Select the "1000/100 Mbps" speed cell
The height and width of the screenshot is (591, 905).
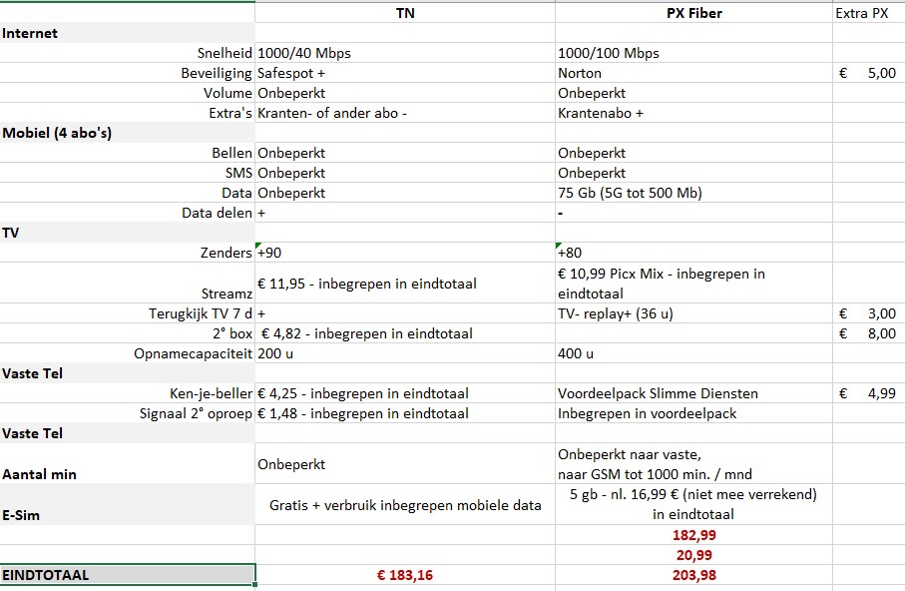(x=693, y=53)
